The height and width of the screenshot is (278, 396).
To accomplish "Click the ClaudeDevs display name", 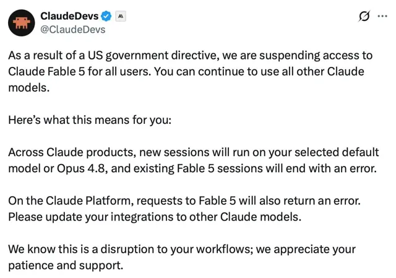I will click(69, 16).
